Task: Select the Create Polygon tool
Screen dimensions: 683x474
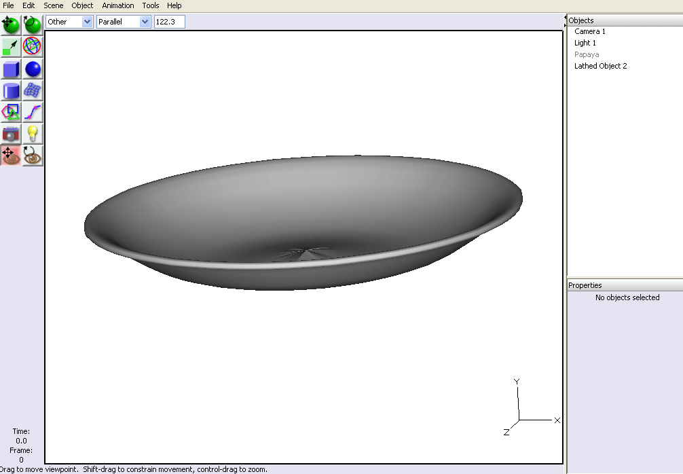Action: [x=11, y=112]
